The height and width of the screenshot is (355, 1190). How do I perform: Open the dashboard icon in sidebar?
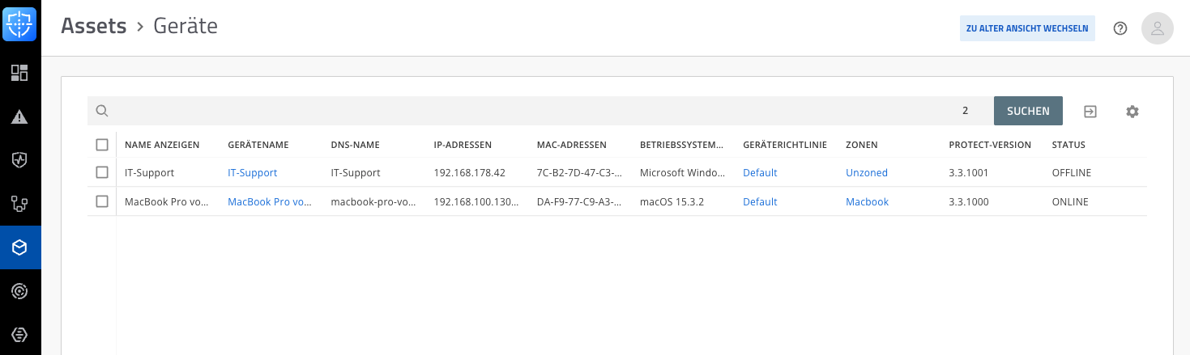(x=20, y=73)
